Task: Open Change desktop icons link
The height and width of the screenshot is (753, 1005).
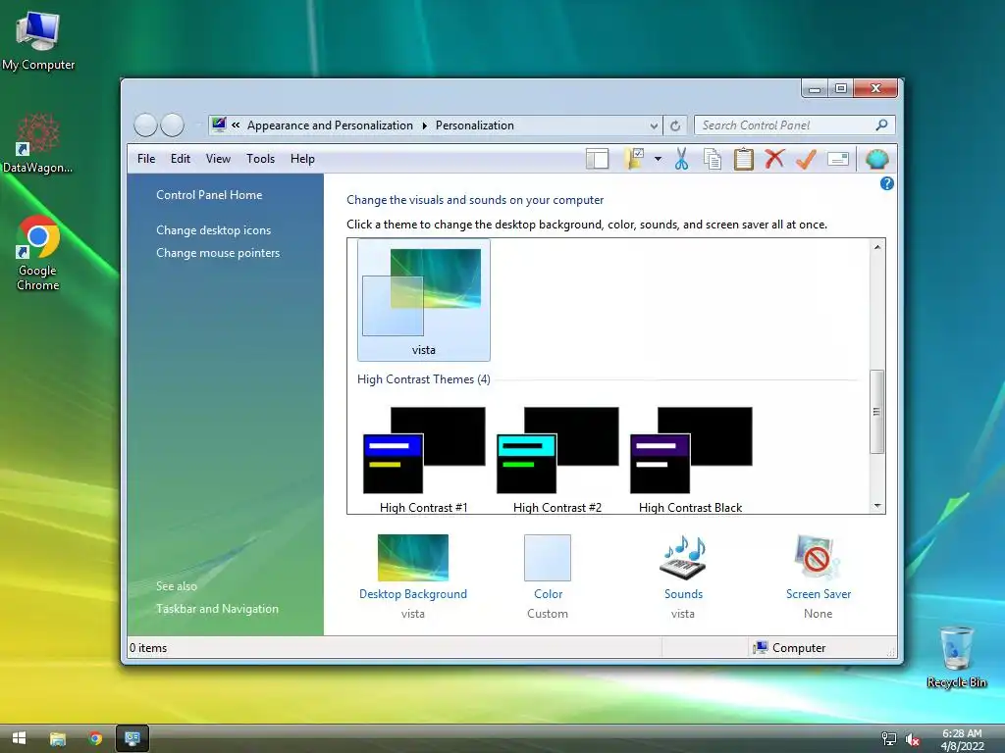Action: 213,230
